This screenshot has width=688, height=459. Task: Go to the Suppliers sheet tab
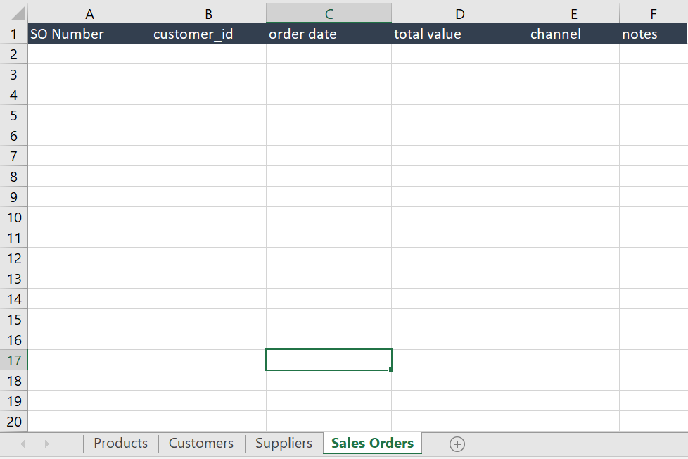click(x=284, y=444)
